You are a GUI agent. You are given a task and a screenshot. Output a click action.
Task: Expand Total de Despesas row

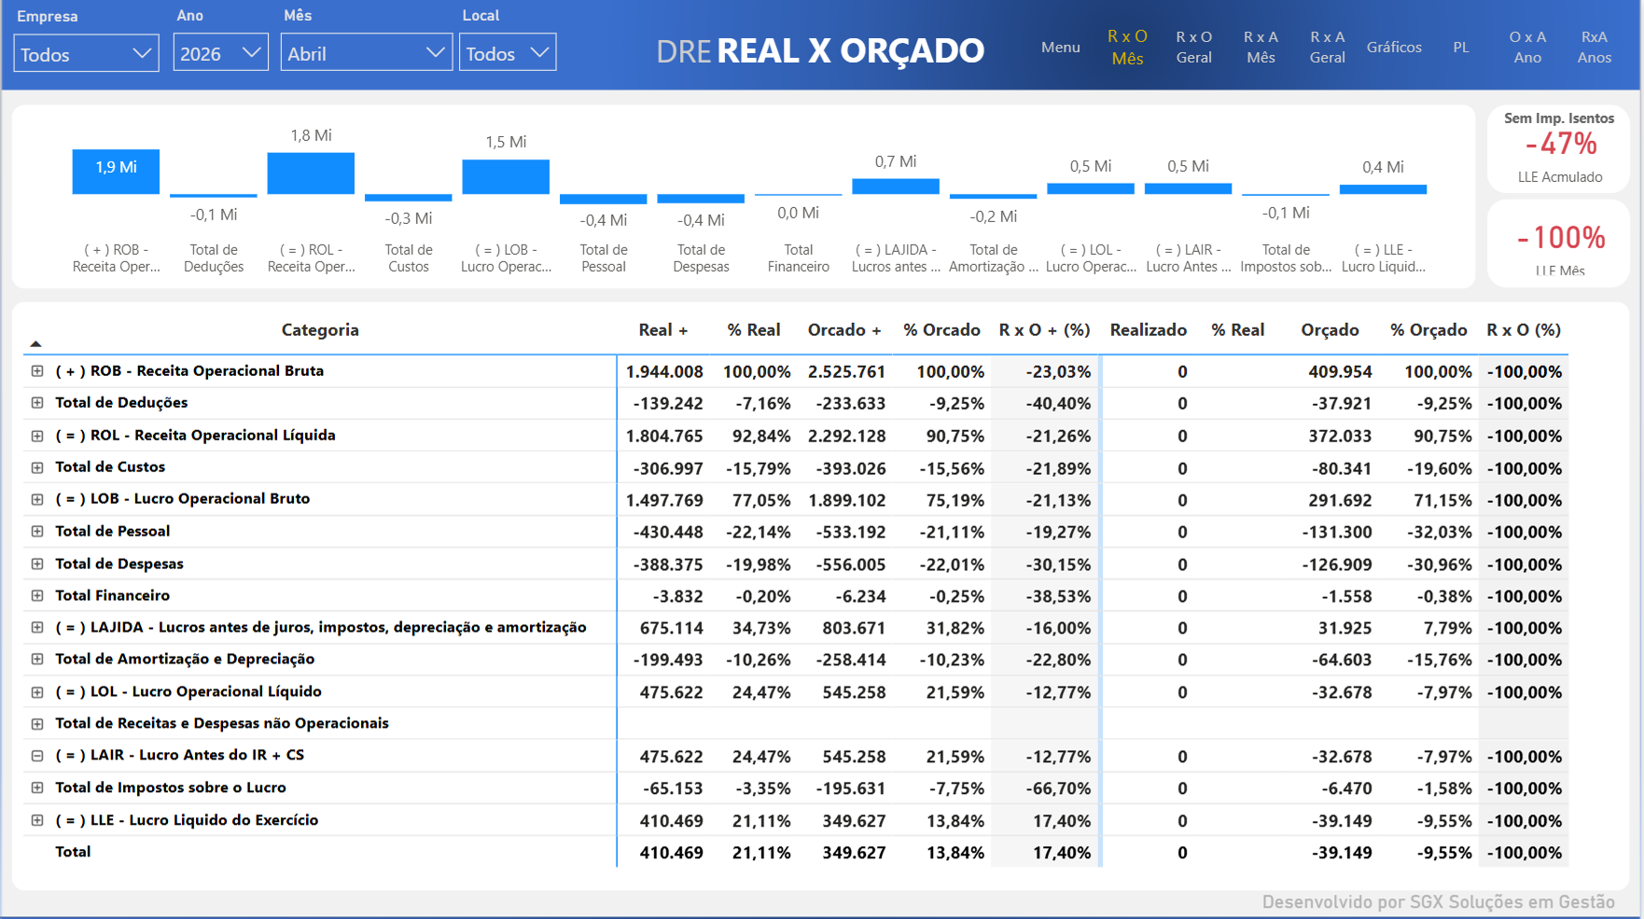coord(37,564)
